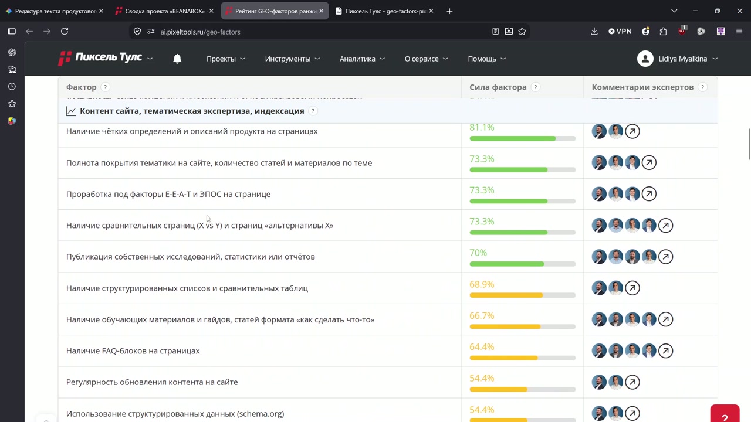Switch to the «Сводка проекта «BEANABOX»» tab

point(164,11)
